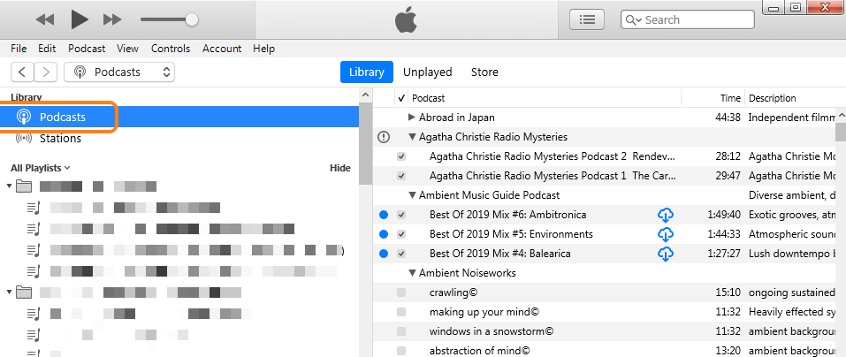
Task: Go forward with the right arrow button
Action: coord(46,72)
